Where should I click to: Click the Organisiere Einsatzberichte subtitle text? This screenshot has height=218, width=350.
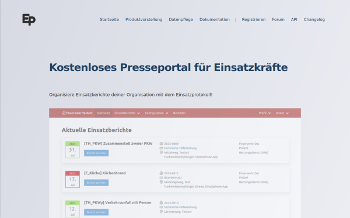point(131,95)
